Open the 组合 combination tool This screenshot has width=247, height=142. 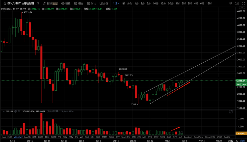[79, 3]
